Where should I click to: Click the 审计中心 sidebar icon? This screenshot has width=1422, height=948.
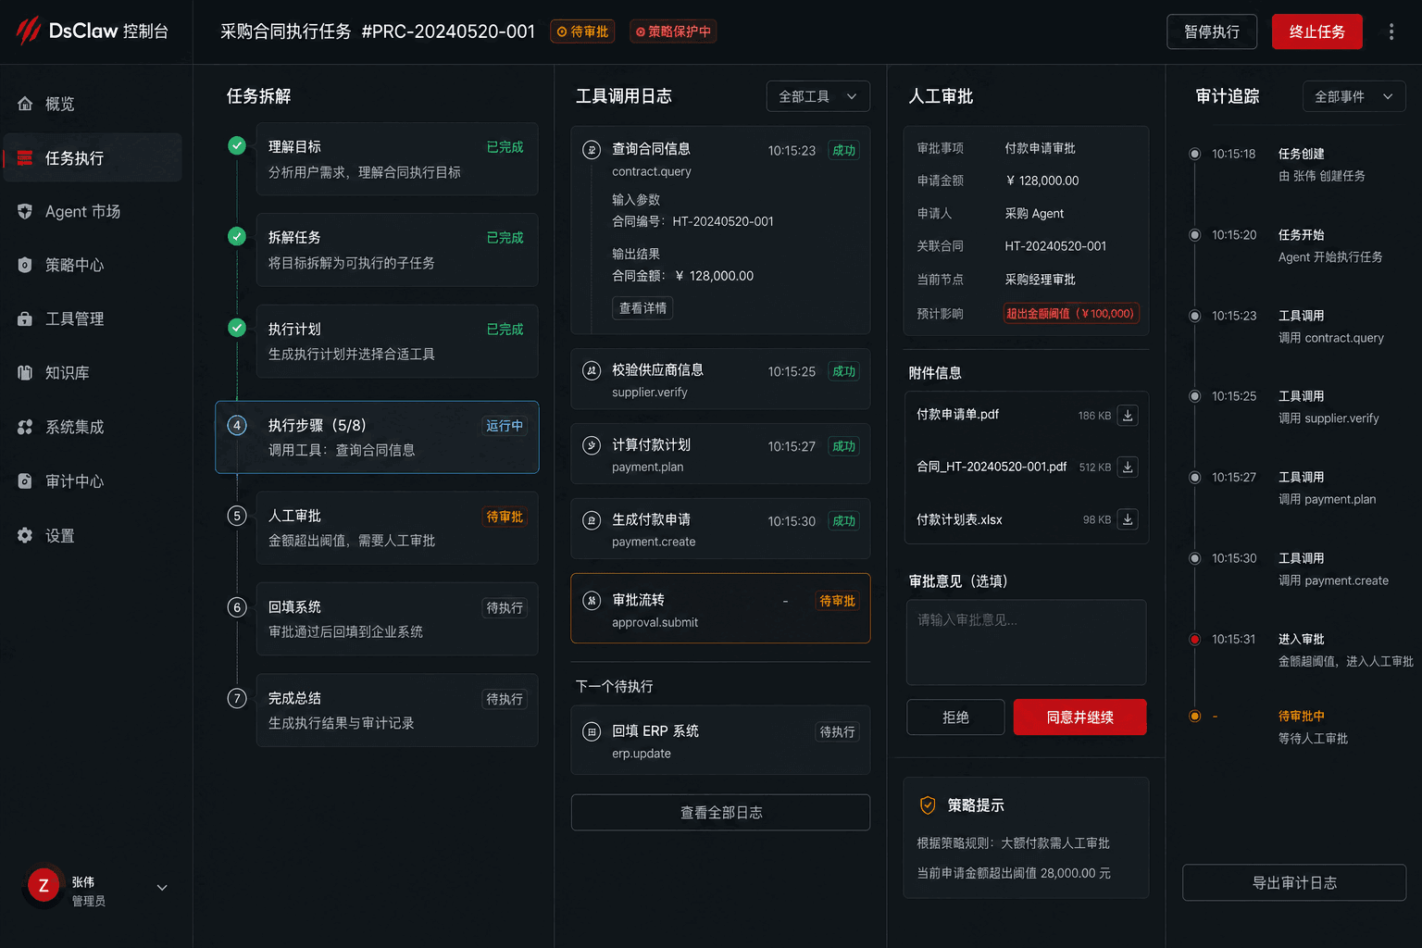(25, 481)
